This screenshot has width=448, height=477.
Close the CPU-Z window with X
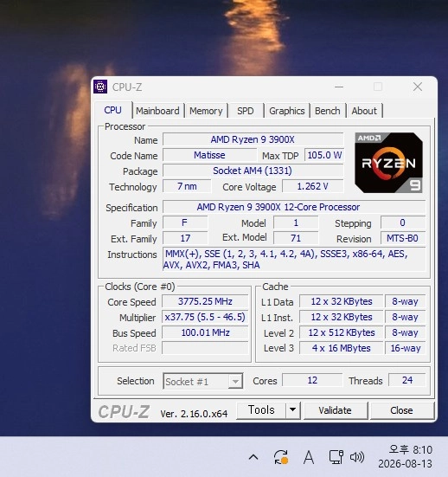click(x=418, y=87)
